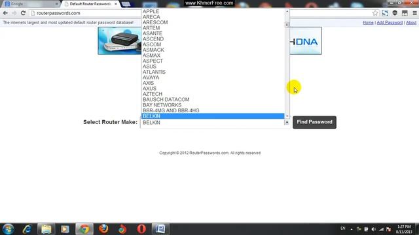Select ASMACK from the list
Image resolution: width=419 pixels, height=235 pixels.
pos(213,50)
